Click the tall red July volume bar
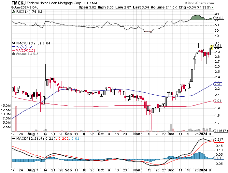The height and width of the screenshot is (173, 228). [16, 119]
